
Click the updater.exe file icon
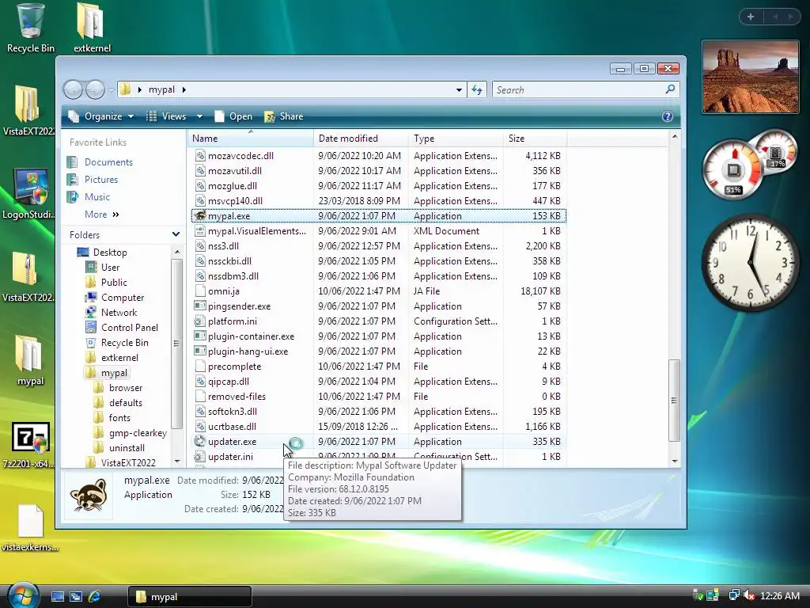point(200,442)
